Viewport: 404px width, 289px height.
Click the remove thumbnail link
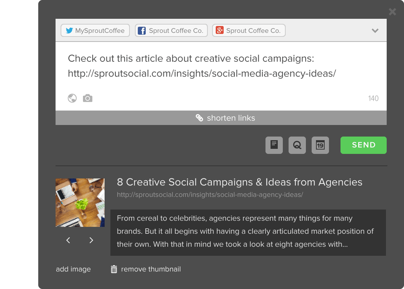(x=151, y=269)
